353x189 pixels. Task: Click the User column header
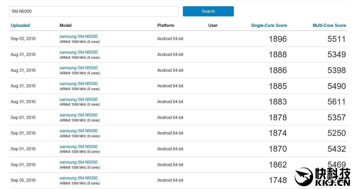click(x=213, y=25)
